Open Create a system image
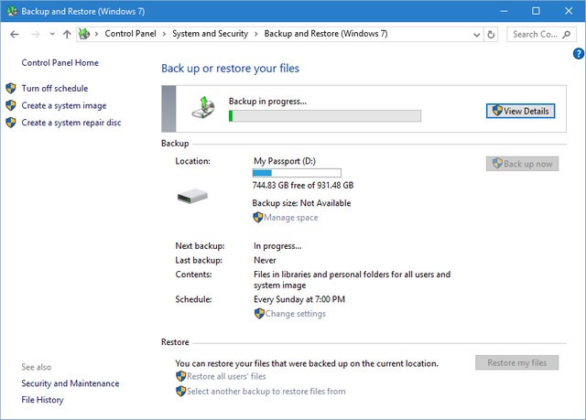 pyautogui.click(x=64, y=105)
